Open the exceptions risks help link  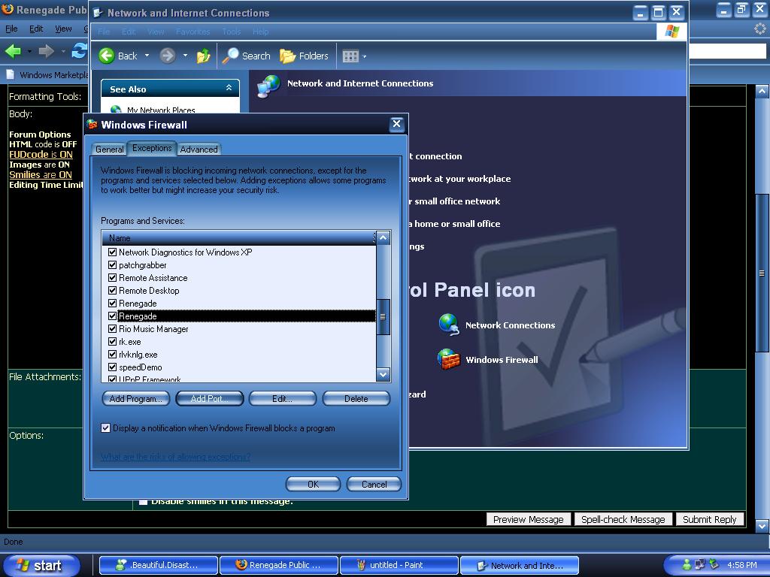[175, 457]
